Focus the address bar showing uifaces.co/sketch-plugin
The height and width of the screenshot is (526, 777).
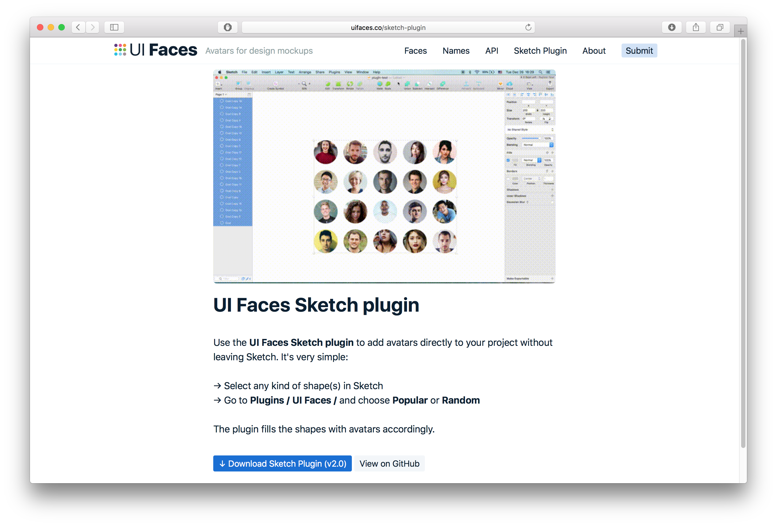coord(388,27)
